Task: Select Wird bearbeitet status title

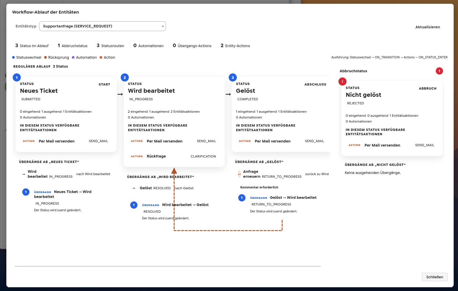Action: (x=151, y=91)
